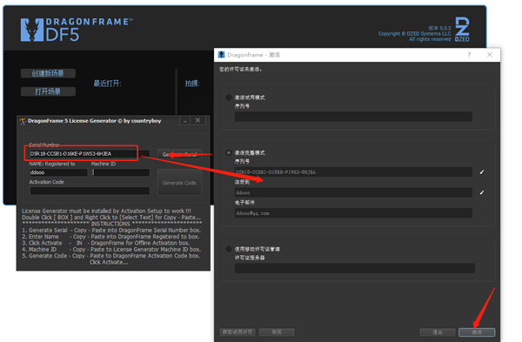522x342 pixels.
Task: Click the 购买 (Buy) button
Action: point(277,332)
